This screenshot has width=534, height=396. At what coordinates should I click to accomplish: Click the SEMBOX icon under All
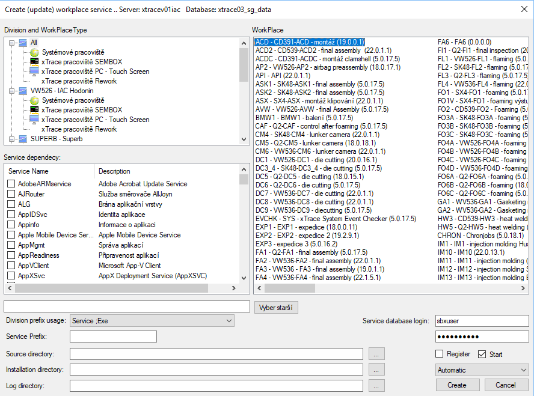click(x=34, y=62)
